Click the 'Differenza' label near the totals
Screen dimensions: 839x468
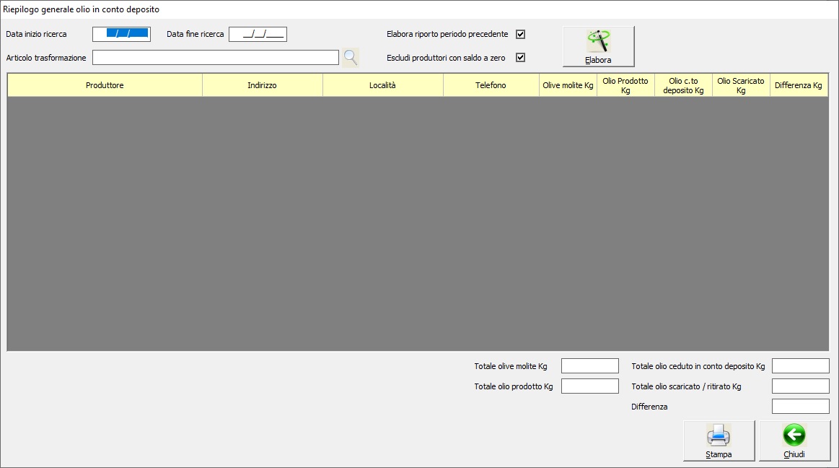[649, 407]
